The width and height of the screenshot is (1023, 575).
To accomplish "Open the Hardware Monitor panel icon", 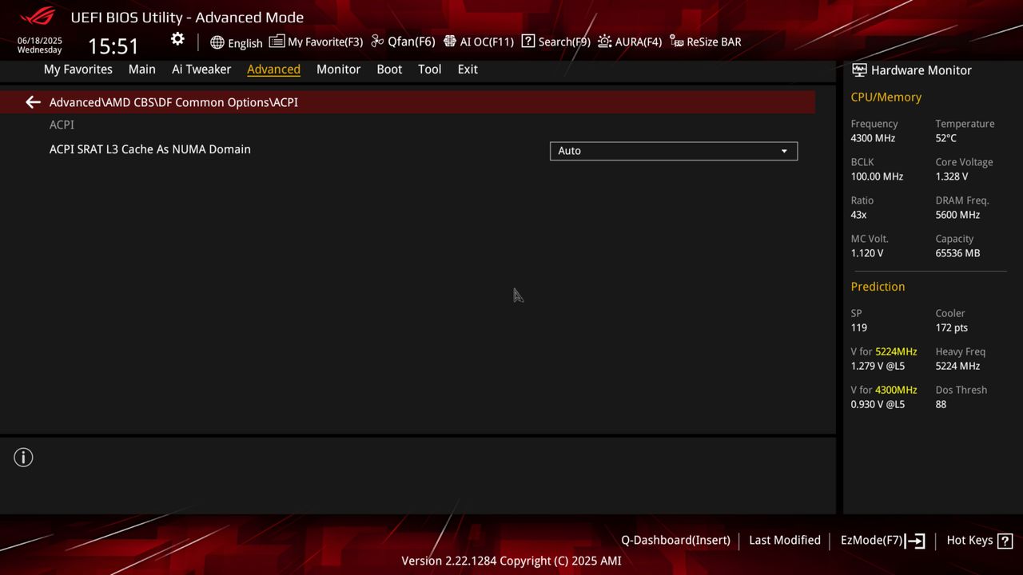I will pyautogui.click(x=858, y=70).
